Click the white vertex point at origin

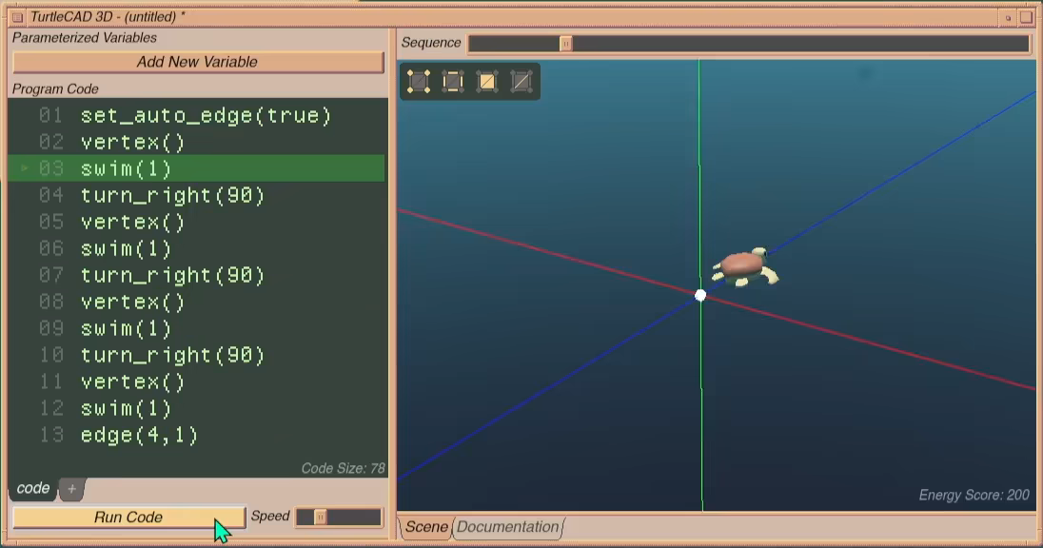pos(700,295)
